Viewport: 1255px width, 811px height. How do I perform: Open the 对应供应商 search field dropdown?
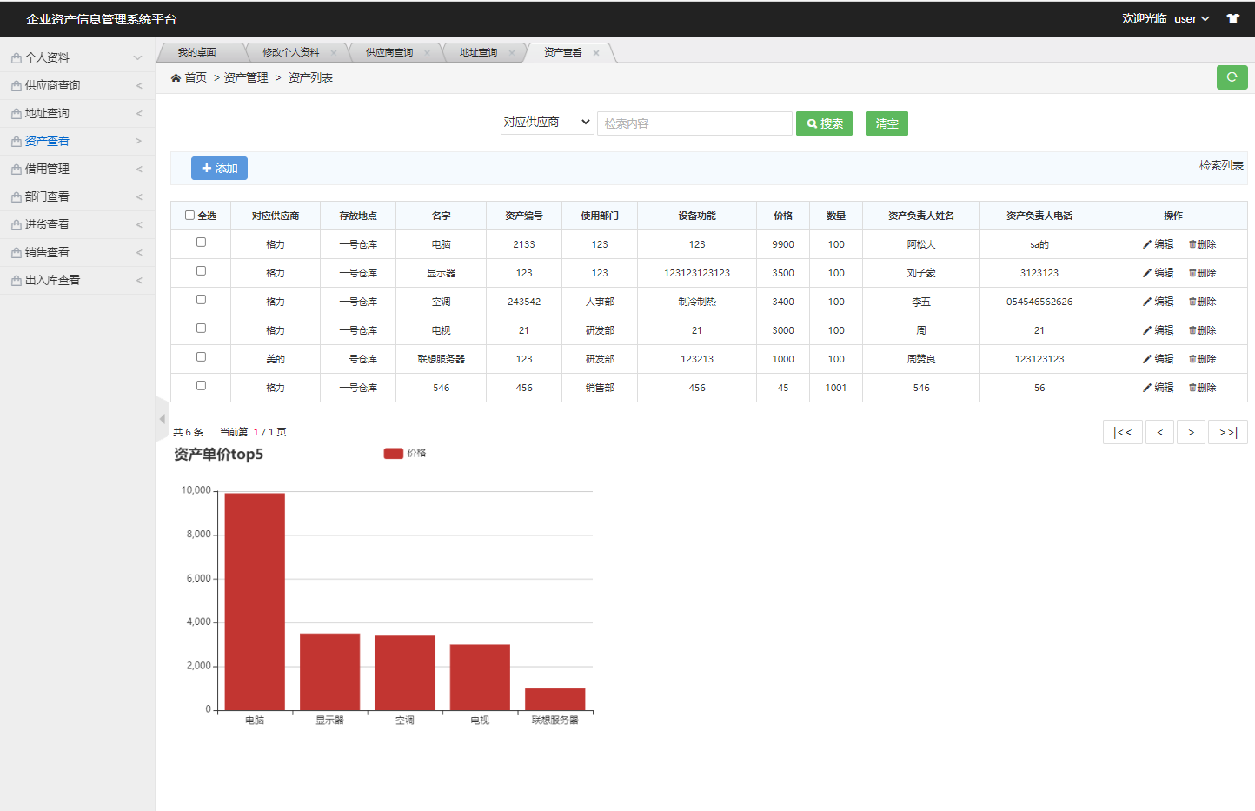pos(547,123)
